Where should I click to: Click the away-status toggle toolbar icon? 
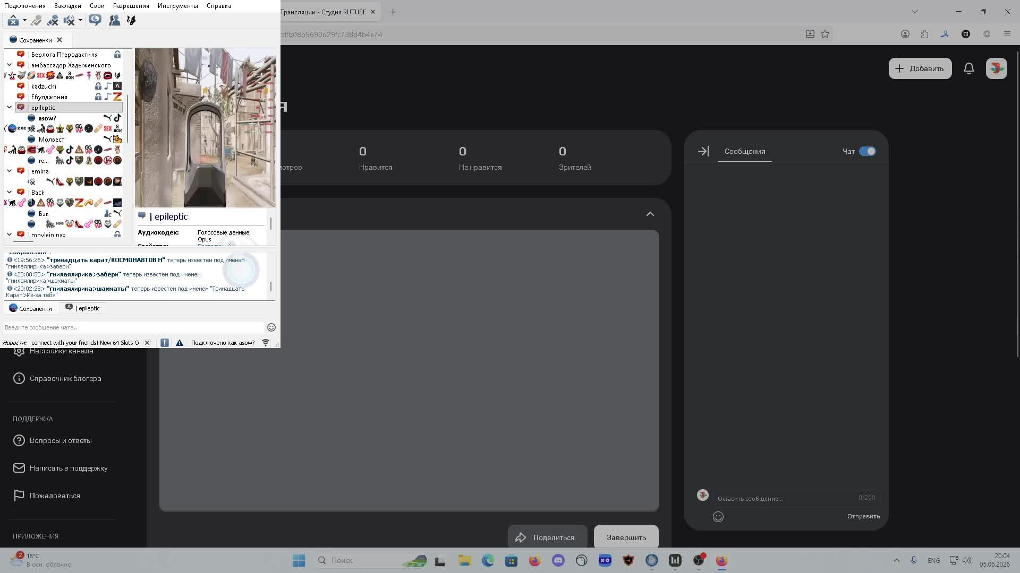(x=36, y=20)
